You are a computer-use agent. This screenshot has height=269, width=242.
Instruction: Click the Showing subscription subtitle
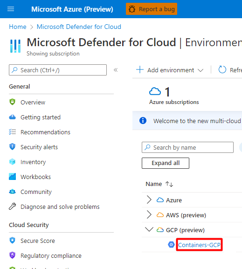coord(53,54)
